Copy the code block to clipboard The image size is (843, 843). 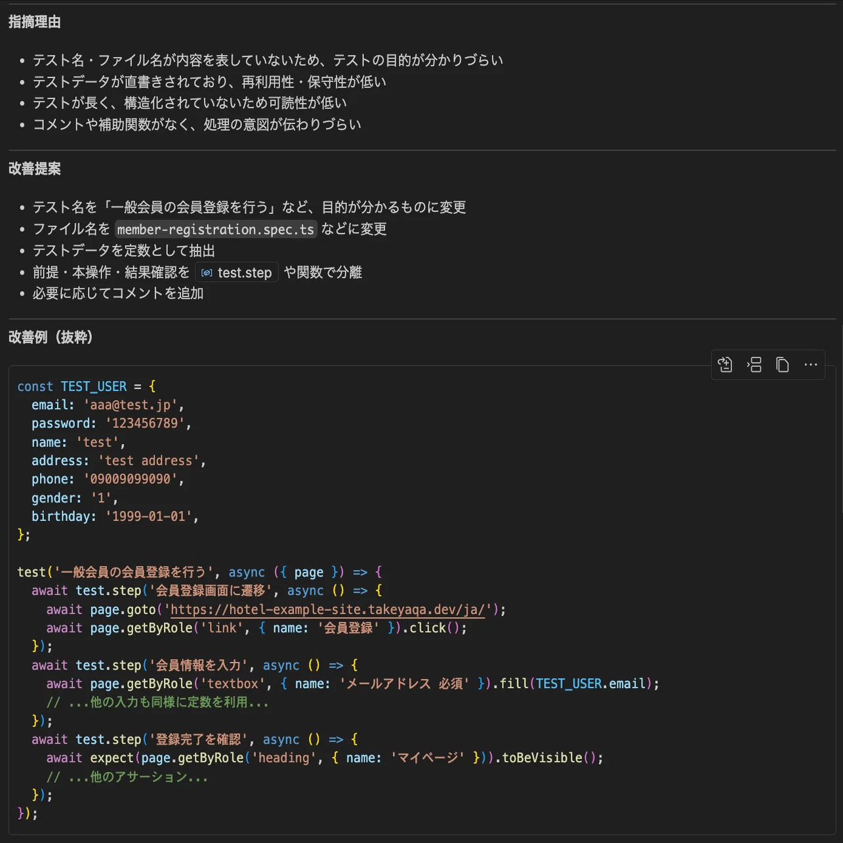click(782, 365)
